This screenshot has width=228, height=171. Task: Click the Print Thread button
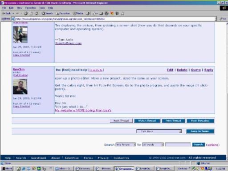(173, 121)
